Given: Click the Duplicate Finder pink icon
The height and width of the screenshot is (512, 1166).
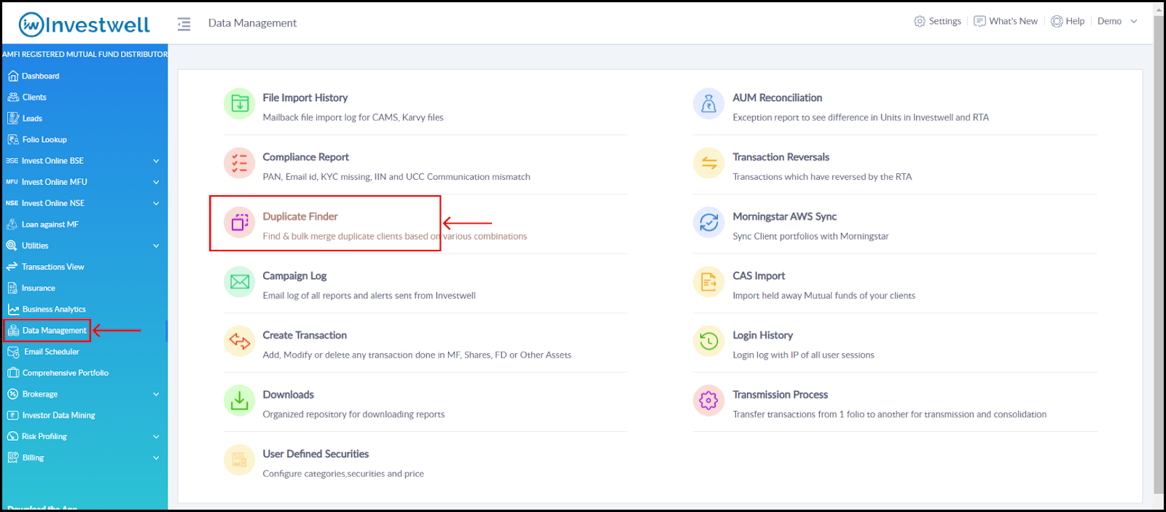Looking at the screenshot, I should 239,223.
